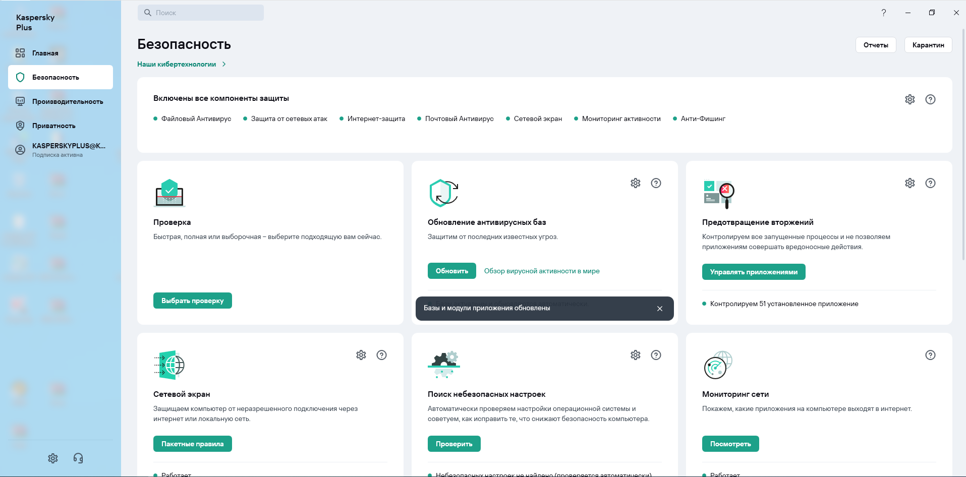Open help icon for Мониторинг сети card
The height and width of the screenshot is (477, 966).
coord(930,355)
